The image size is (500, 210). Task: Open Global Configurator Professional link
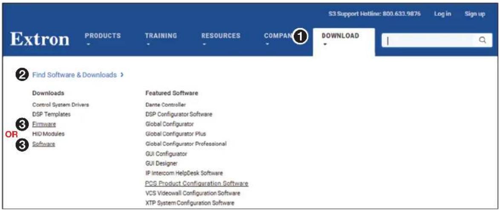pyautogui.click(x=185, y=143)
